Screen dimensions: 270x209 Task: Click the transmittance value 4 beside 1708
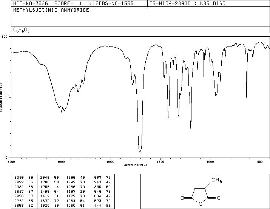pos(57,187)
